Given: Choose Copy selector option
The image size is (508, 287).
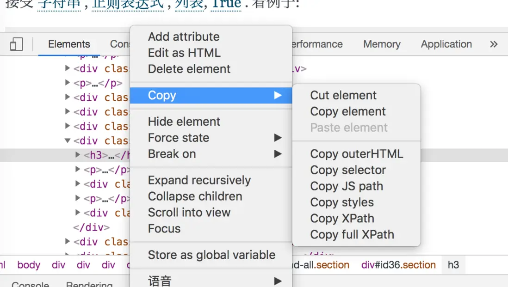Looking at the screenshot, I should pos(348,170).
